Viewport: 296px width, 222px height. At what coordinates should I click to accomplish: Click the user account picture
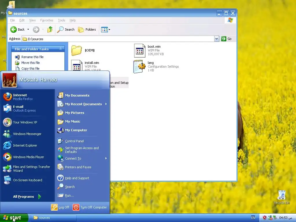pyautogui.click(x=10, y=80)
